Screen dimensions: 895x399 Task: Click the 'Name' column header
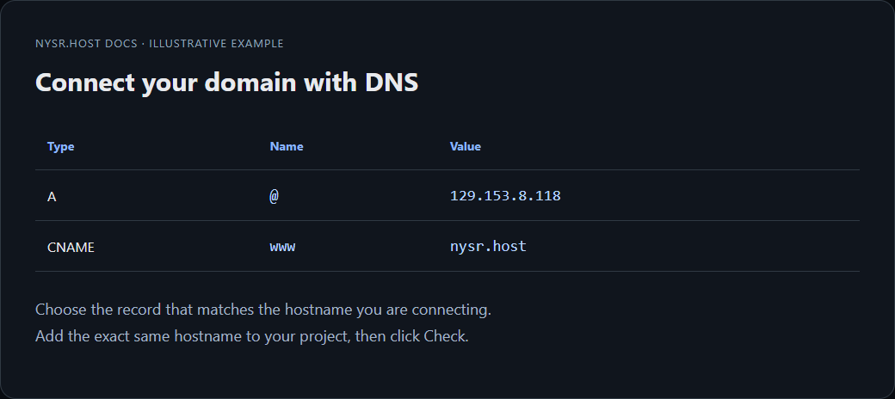click(x=287, y=146)
